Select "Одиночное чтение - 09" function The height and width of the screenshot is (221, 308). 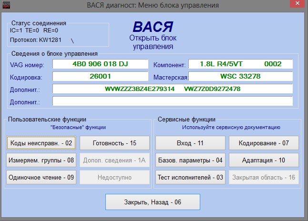pos(41,177)
